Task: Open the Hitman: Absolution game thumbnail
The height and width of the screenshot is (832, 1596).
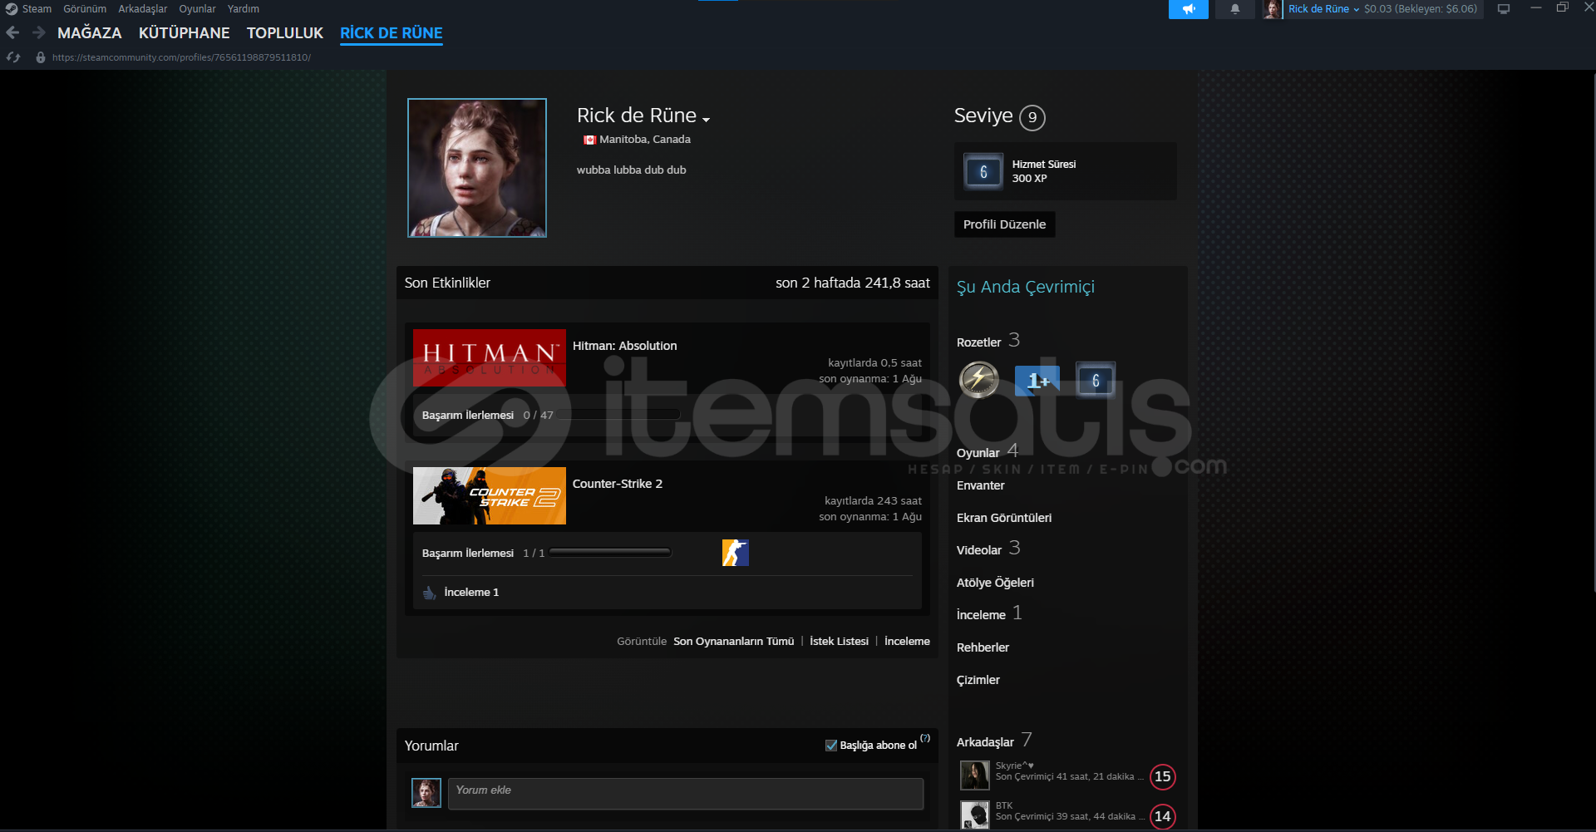Action: (490, 357)
